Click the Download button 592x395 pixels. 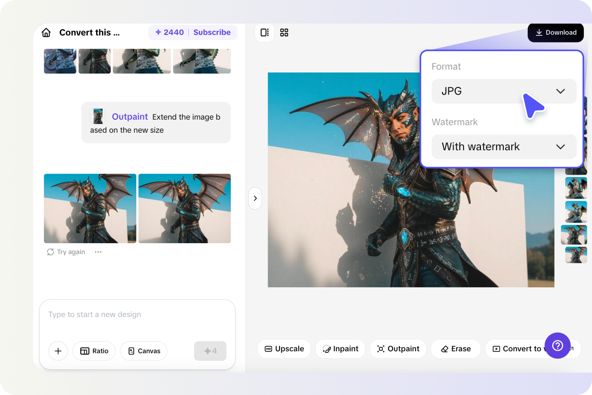coord(555,33)
